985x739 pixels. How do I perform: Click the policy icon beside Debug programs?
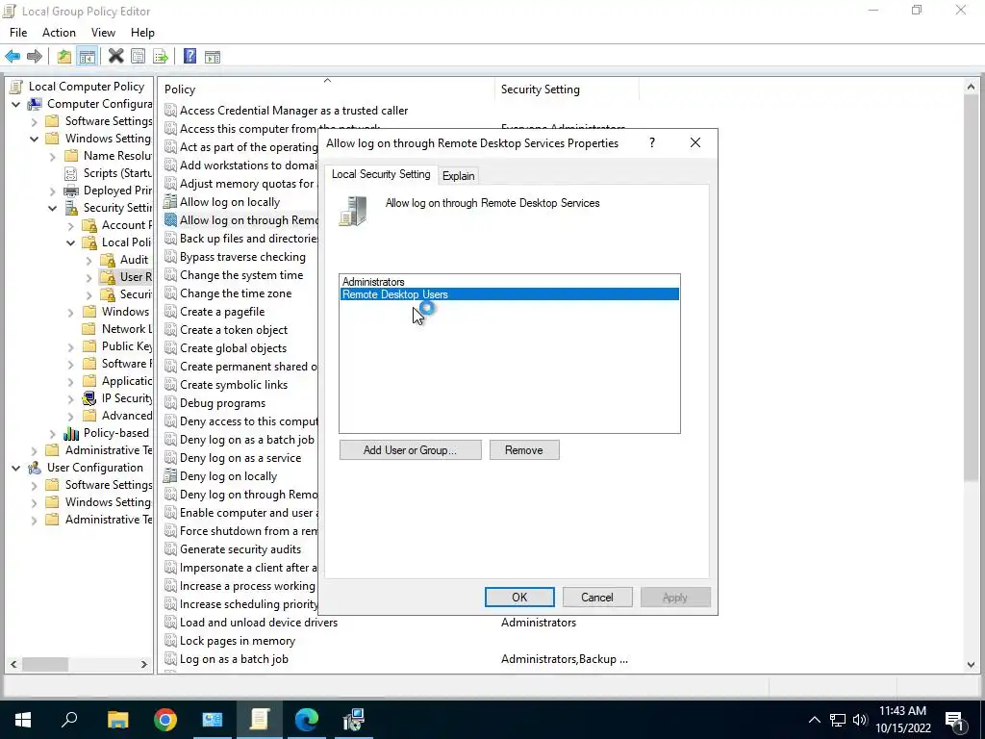170,403
